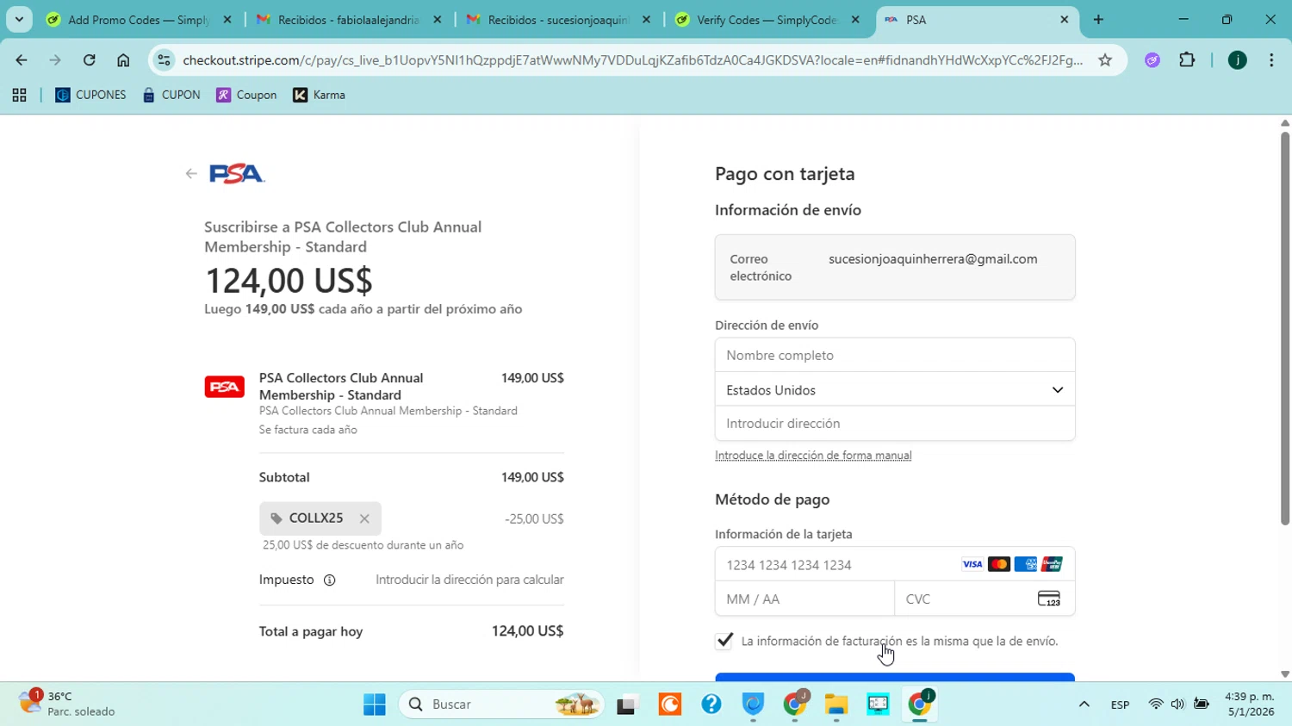
Task: Click Introduce la dirección de forma manual
Action: 813,456
